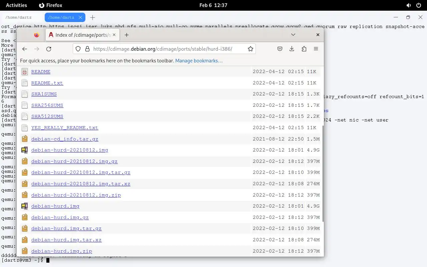Click the Manage bookmarks link

(x=199, y=61)
